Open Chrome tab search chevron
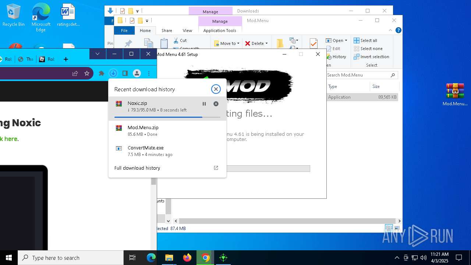 pos(98,54)
